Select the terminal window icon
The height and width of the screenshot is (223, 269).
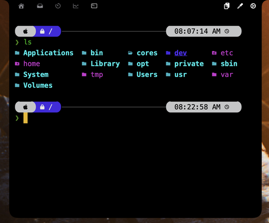click(94, 6)
